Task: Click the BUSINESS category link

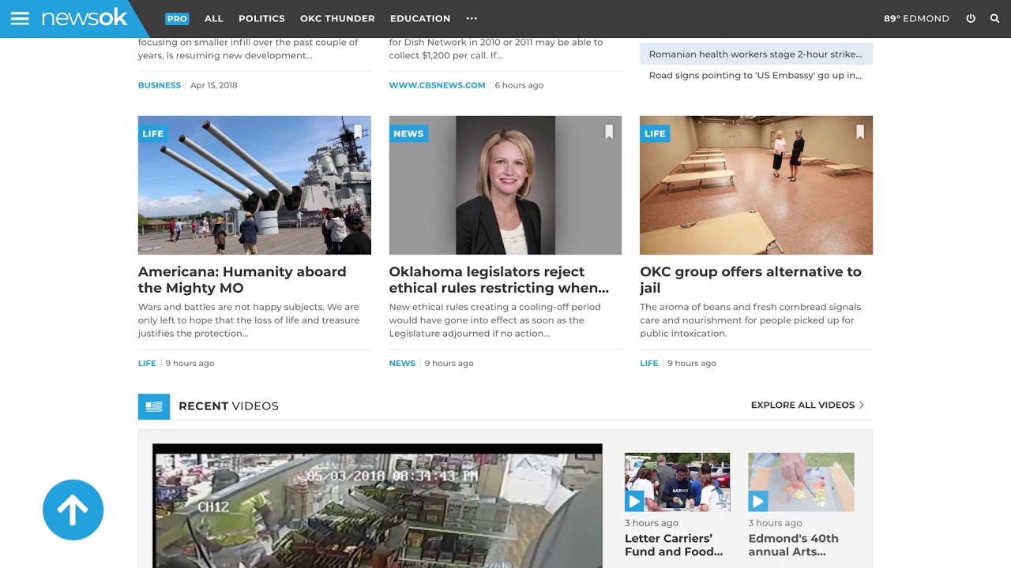Action: pyautogui.click(x=160, y=85)
